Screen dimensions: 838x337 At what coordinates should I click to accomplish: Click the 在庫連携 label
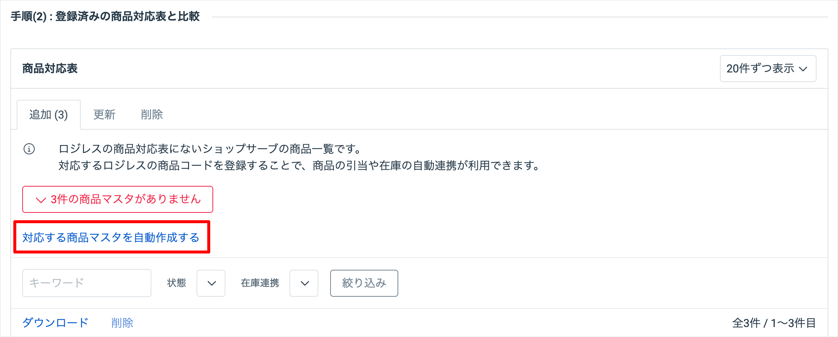(260, 283)
